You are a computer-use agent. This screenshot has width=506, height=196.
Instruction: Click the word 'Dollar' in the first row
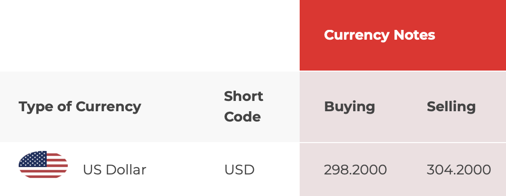tap(126, 170)
